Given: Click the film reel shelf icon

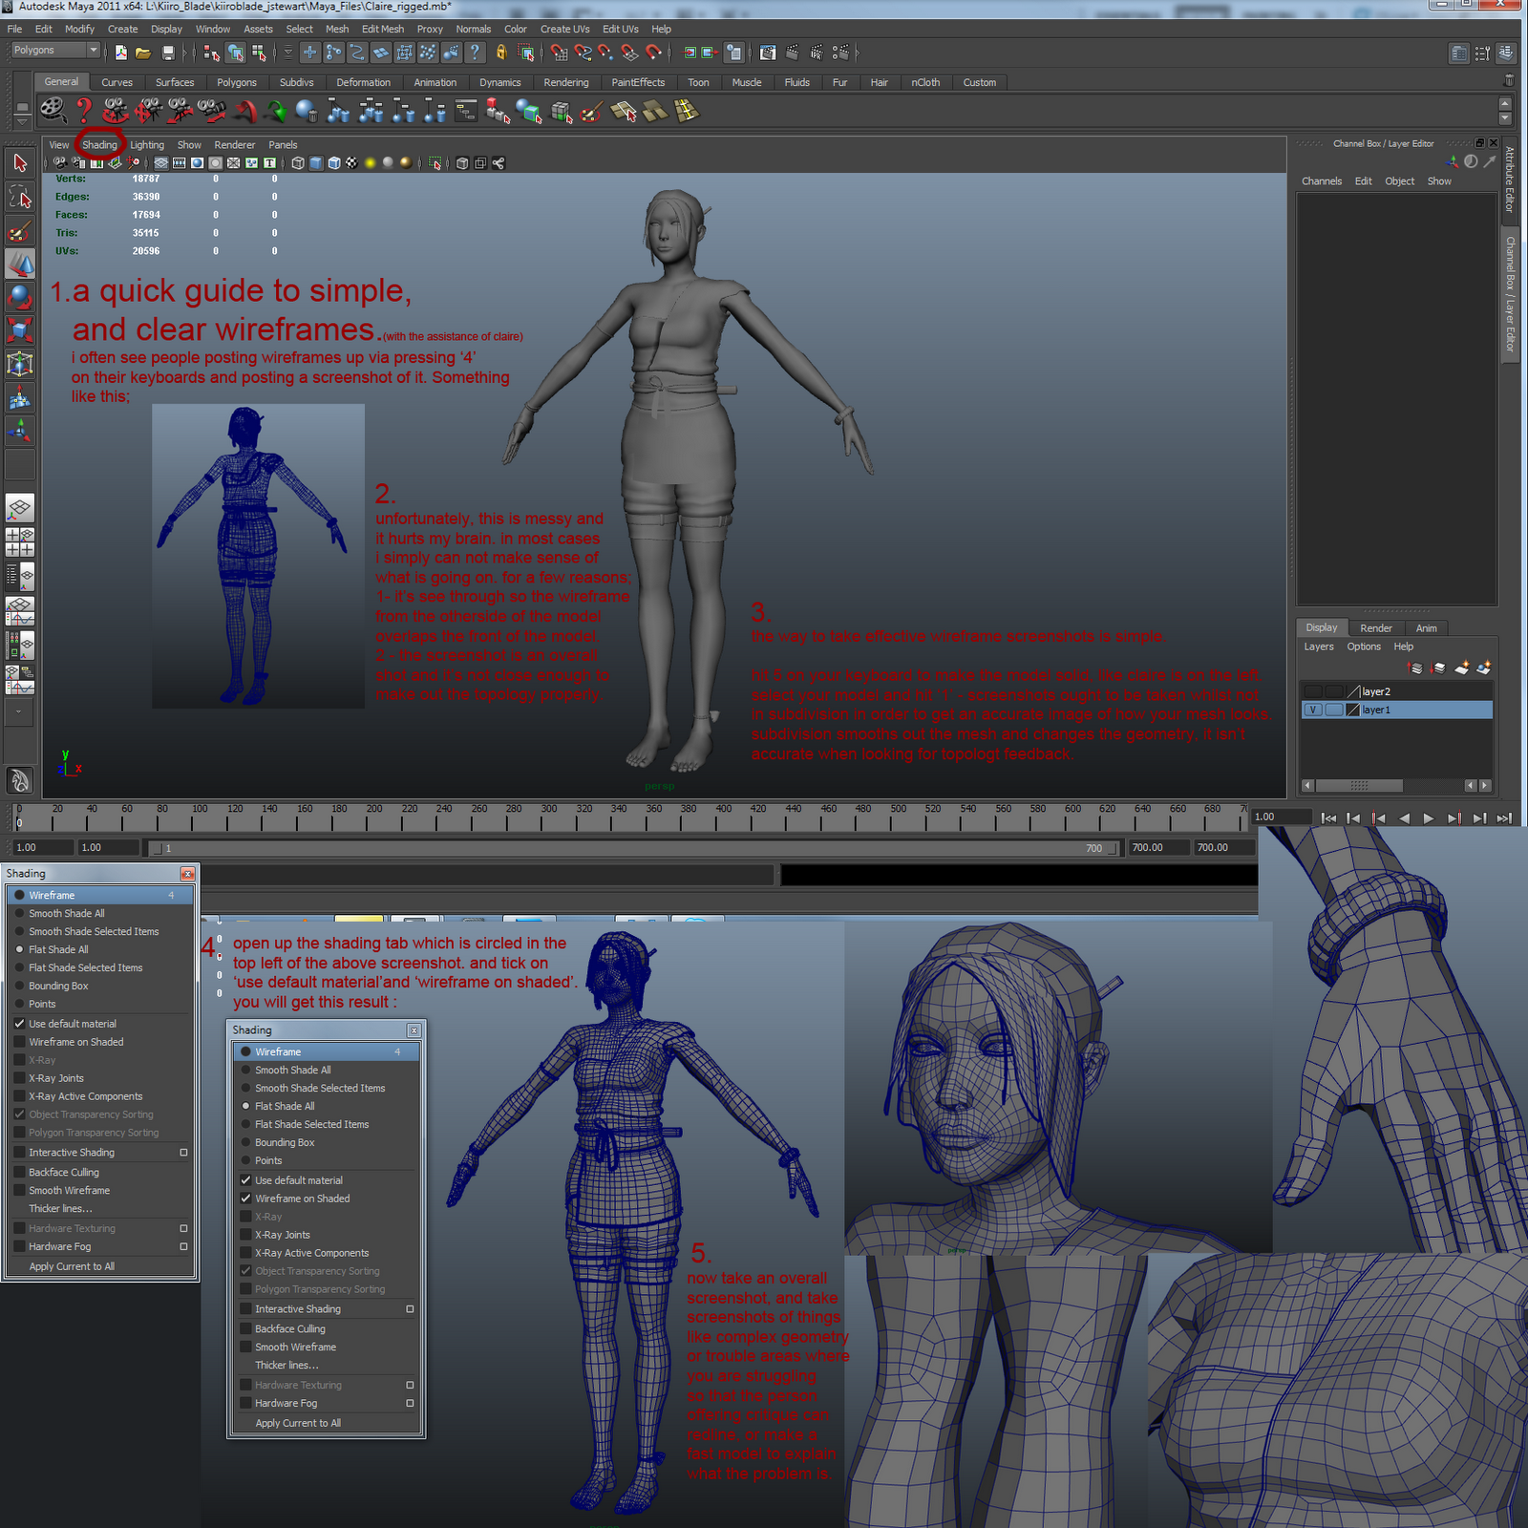Looking at the screenshot, I should click(x=53, y=111).
